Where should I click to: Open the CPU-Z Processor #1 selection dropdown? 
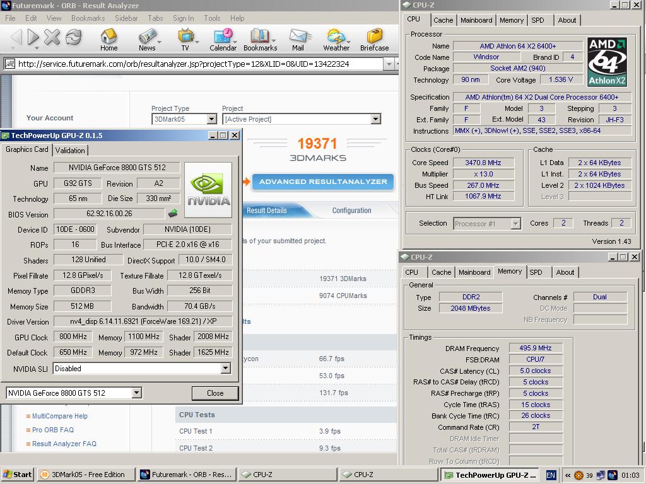[x=515, y=224]
